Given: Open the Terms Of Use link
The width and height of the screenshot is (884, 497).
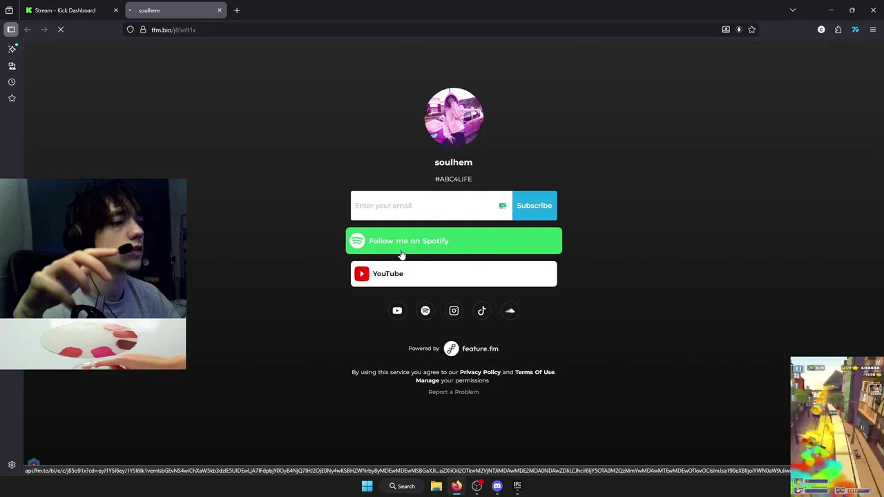Looking at the screenshot, I should coord(535,372).
